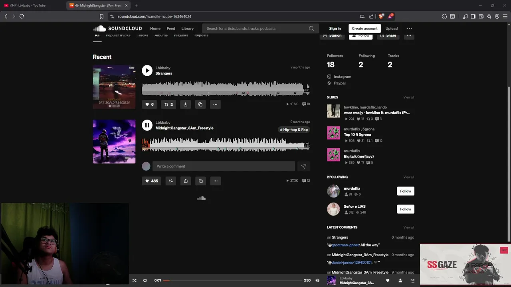Toggle repeat in the player bar

point(145,281)
